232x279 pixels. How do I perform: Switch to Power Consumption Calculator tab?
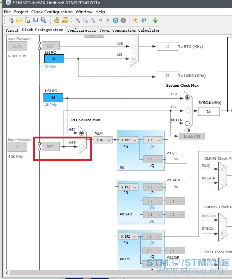pyautogui.click(x=129, y=30)
